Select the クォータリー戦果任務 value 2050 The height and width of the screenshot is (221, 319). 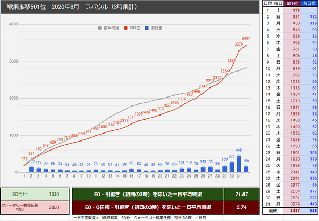54,207
